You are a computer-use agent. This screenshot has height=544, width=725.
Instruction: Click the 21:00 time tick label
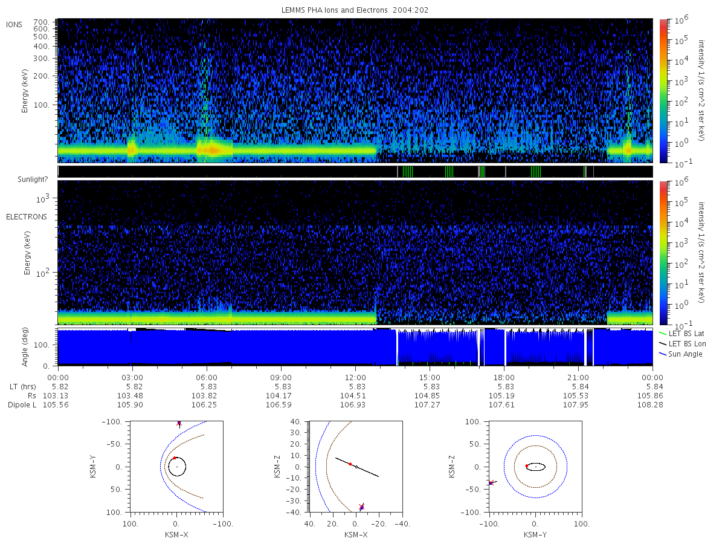[578, 377]
